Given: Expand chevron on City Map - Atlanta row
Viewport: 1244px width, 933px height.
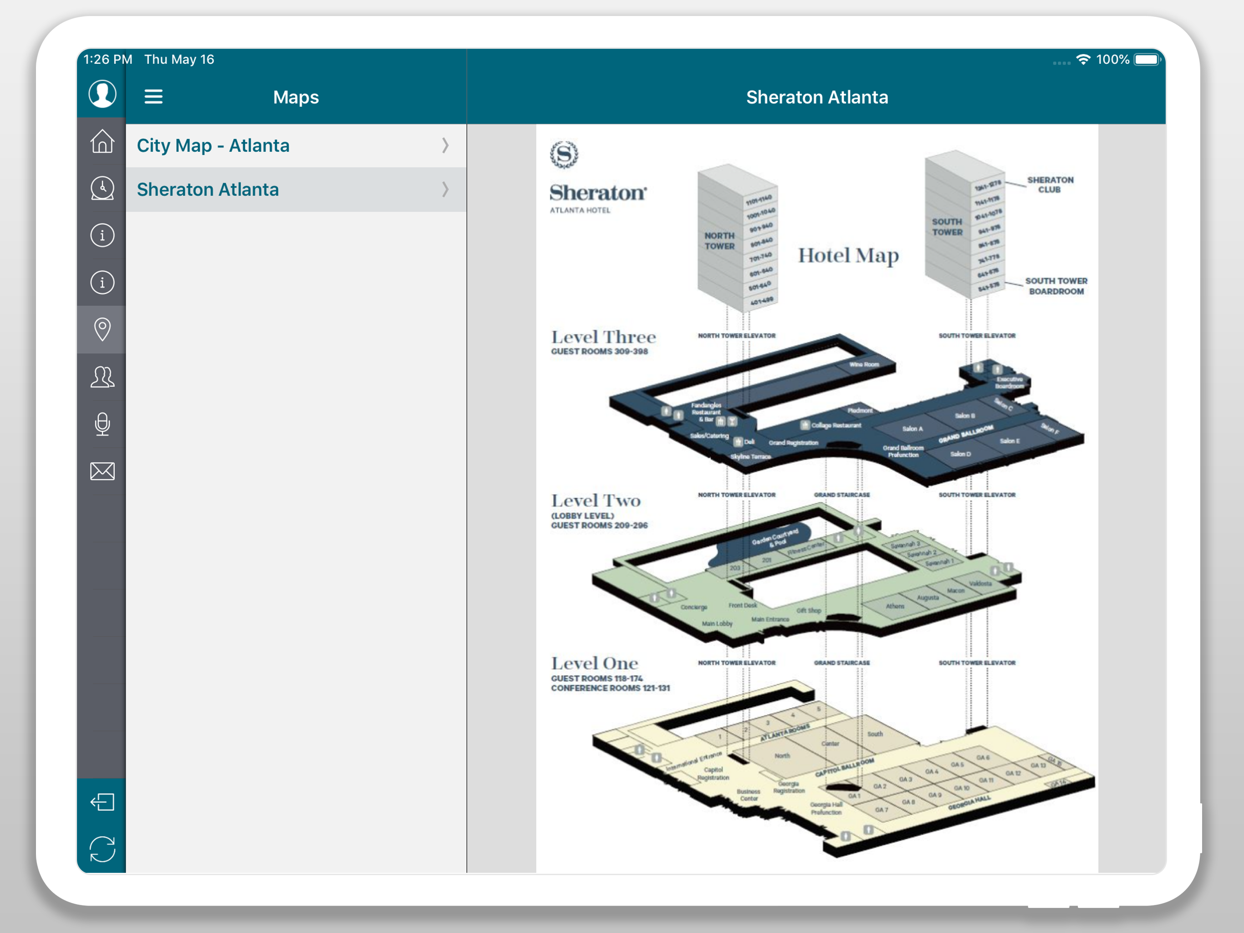Looking at the screenshot, I should [445, 146].
